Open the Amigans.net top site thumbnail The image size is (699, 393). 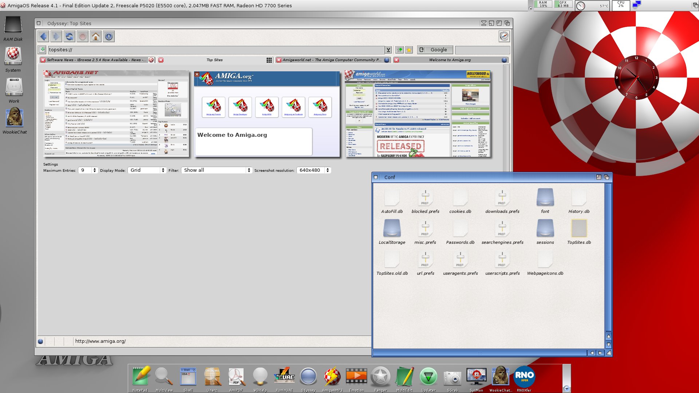click(x=116, y=114)
